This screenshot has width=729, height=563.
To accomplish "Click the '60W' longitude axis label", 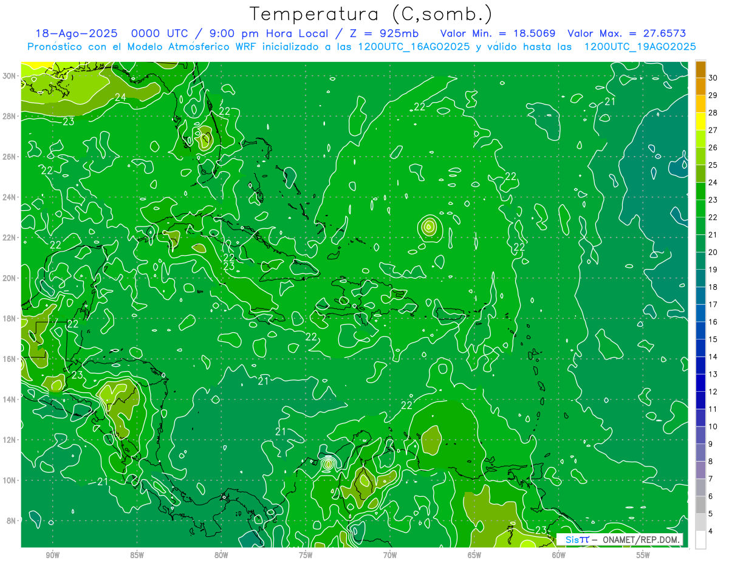I will (x=559, y=555).
